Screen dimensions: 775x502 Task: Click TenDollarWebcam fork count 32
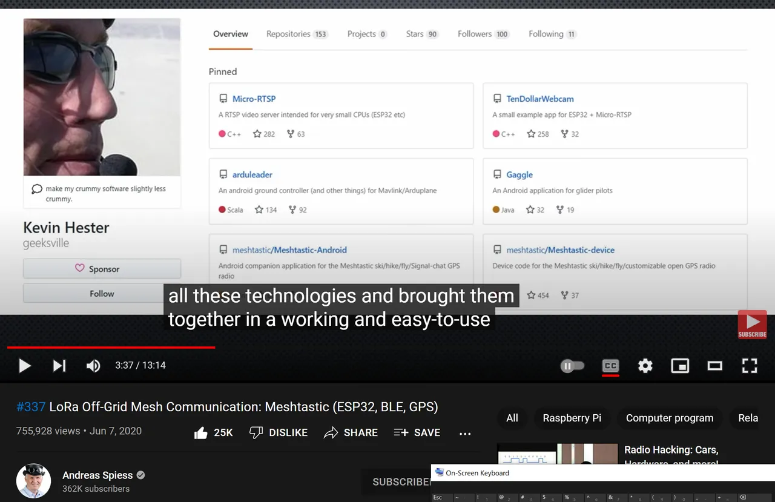pyautogui.click(x=570, y=134)
